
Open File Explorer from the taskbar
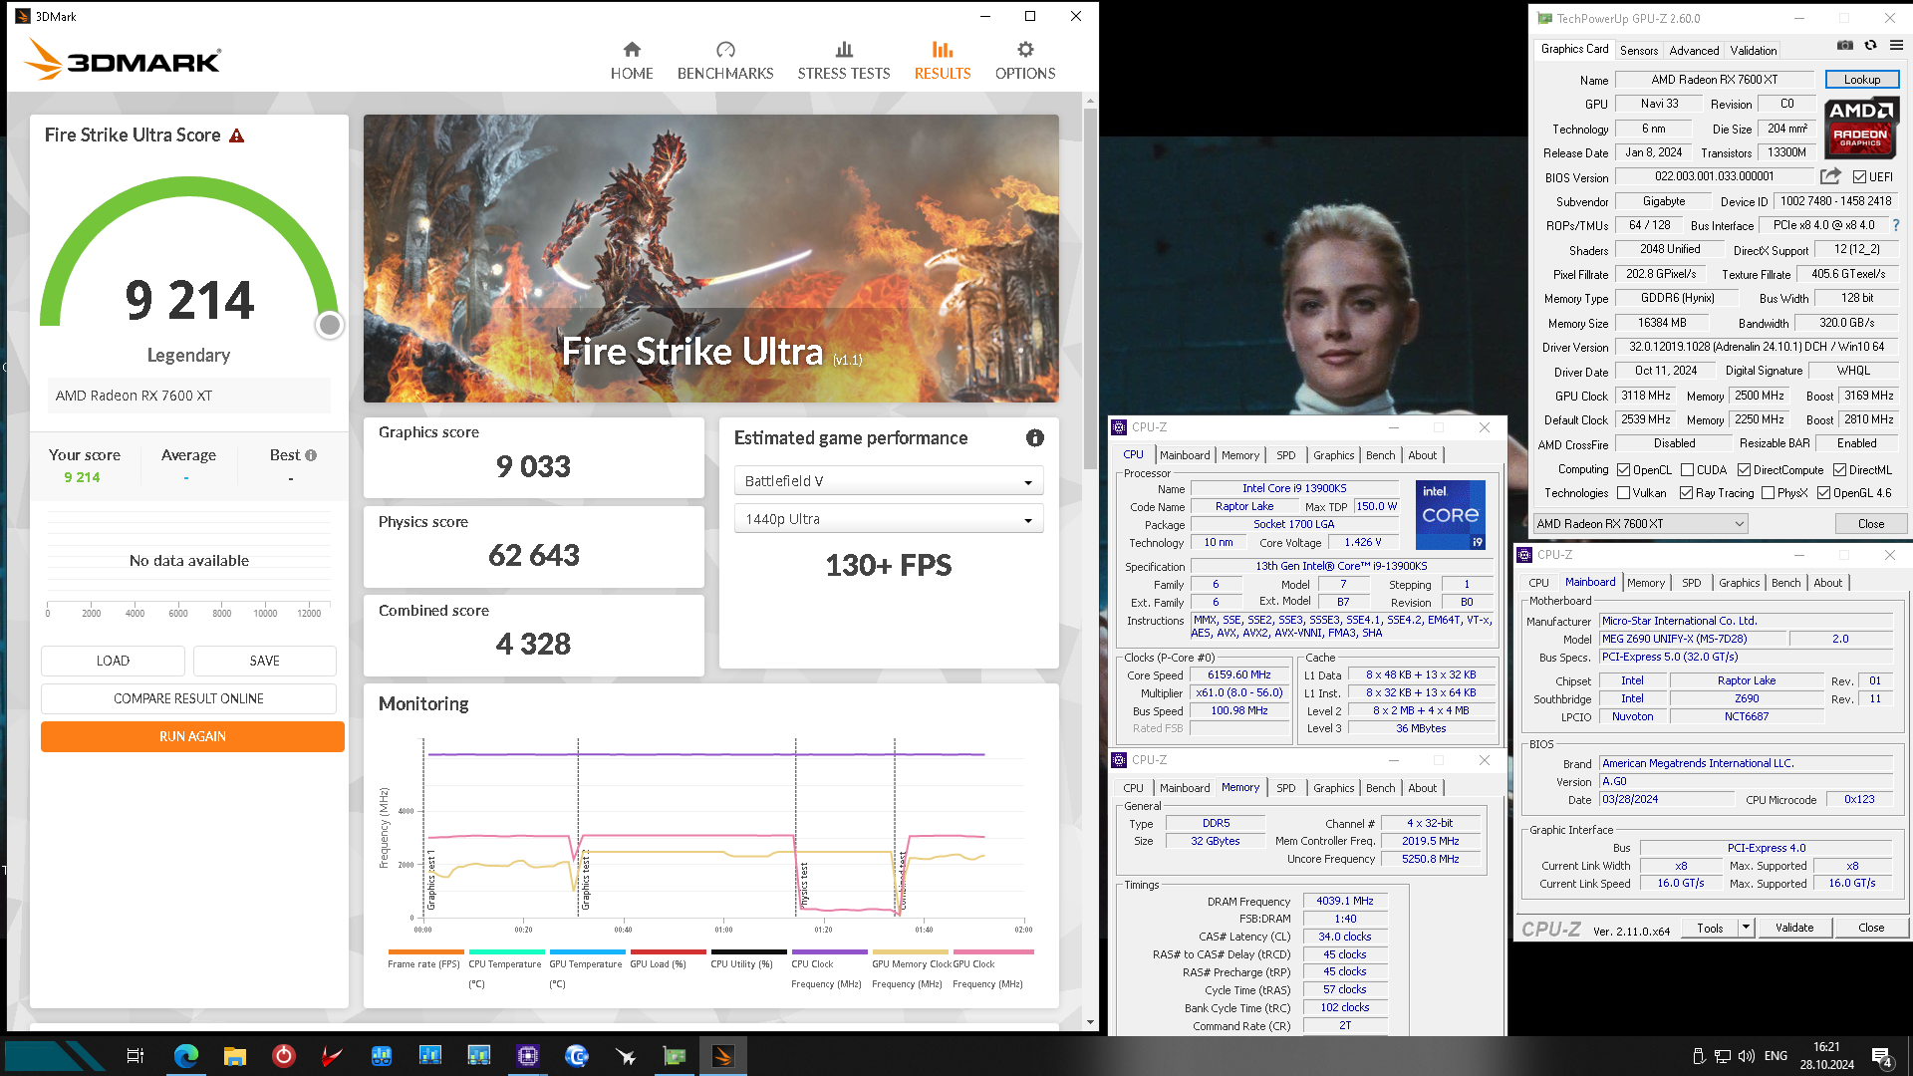click(x=235, y=1056)
